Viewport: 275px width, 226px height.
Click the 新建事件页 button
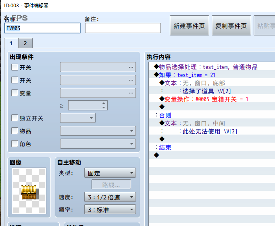[189, 25]
